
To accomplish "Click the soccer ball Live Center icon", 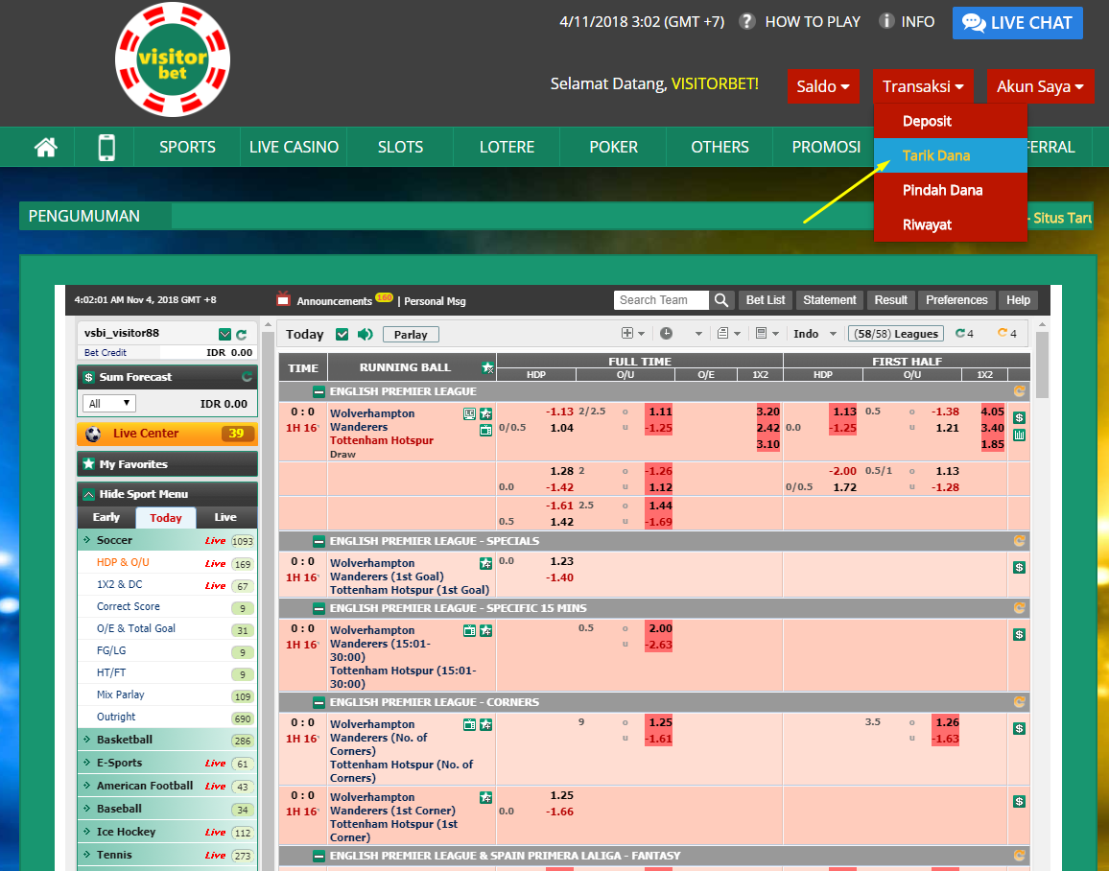I will point(93,434).
